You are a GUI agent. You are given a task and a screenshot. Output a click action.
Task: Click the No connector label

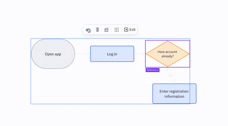pyautogui.click(x=171, y=75)
